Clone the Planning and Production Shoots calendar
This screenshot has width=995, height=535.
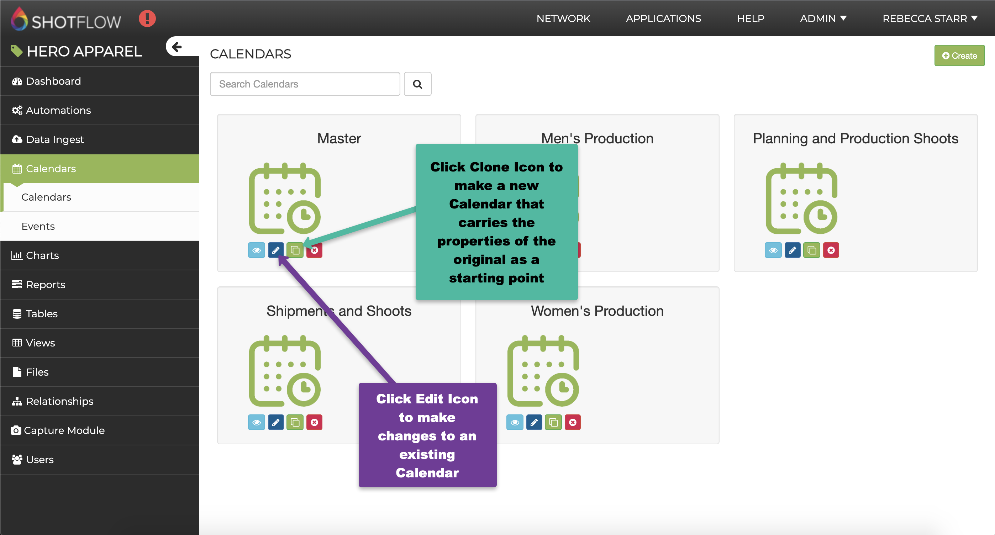tap(811, 250)
